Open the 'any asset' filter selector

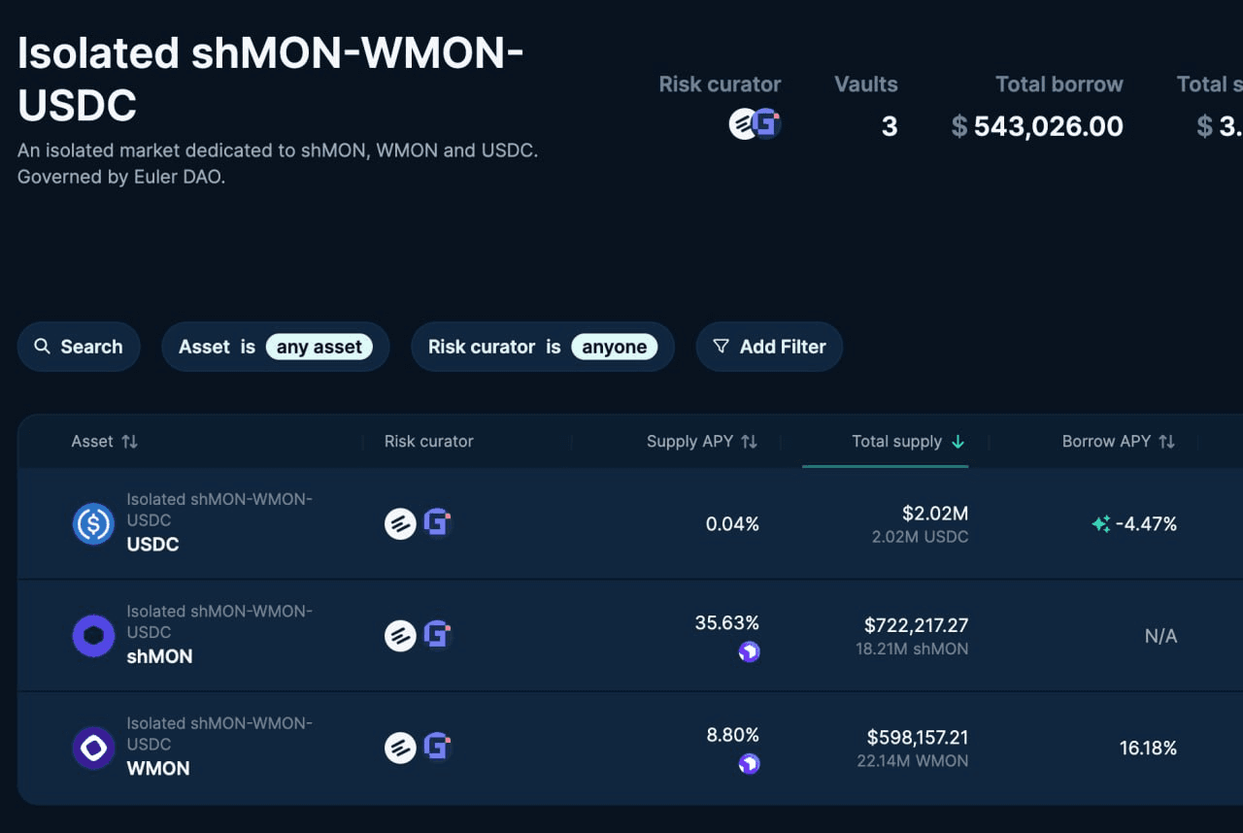coord(319,347)
